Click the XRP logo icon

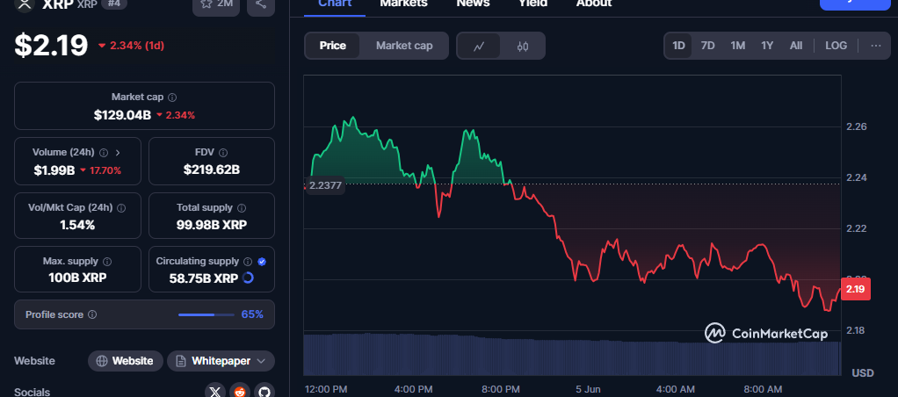(x=23, y=4)
